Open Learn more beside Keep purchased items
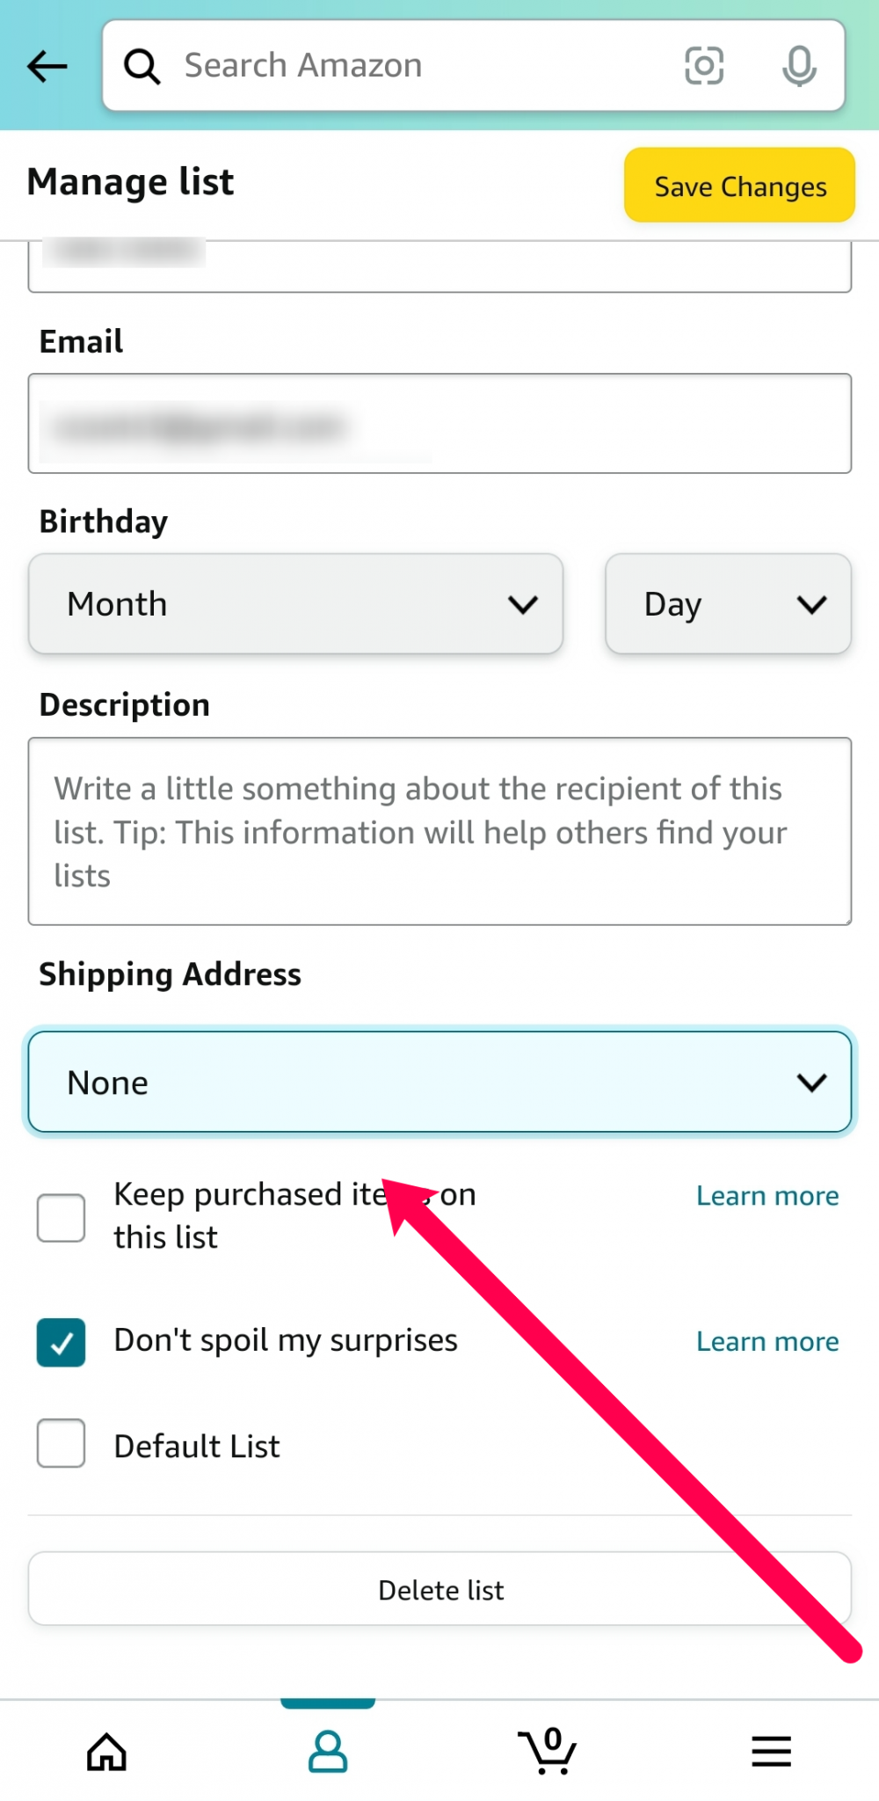 (x=766, y=1195)
